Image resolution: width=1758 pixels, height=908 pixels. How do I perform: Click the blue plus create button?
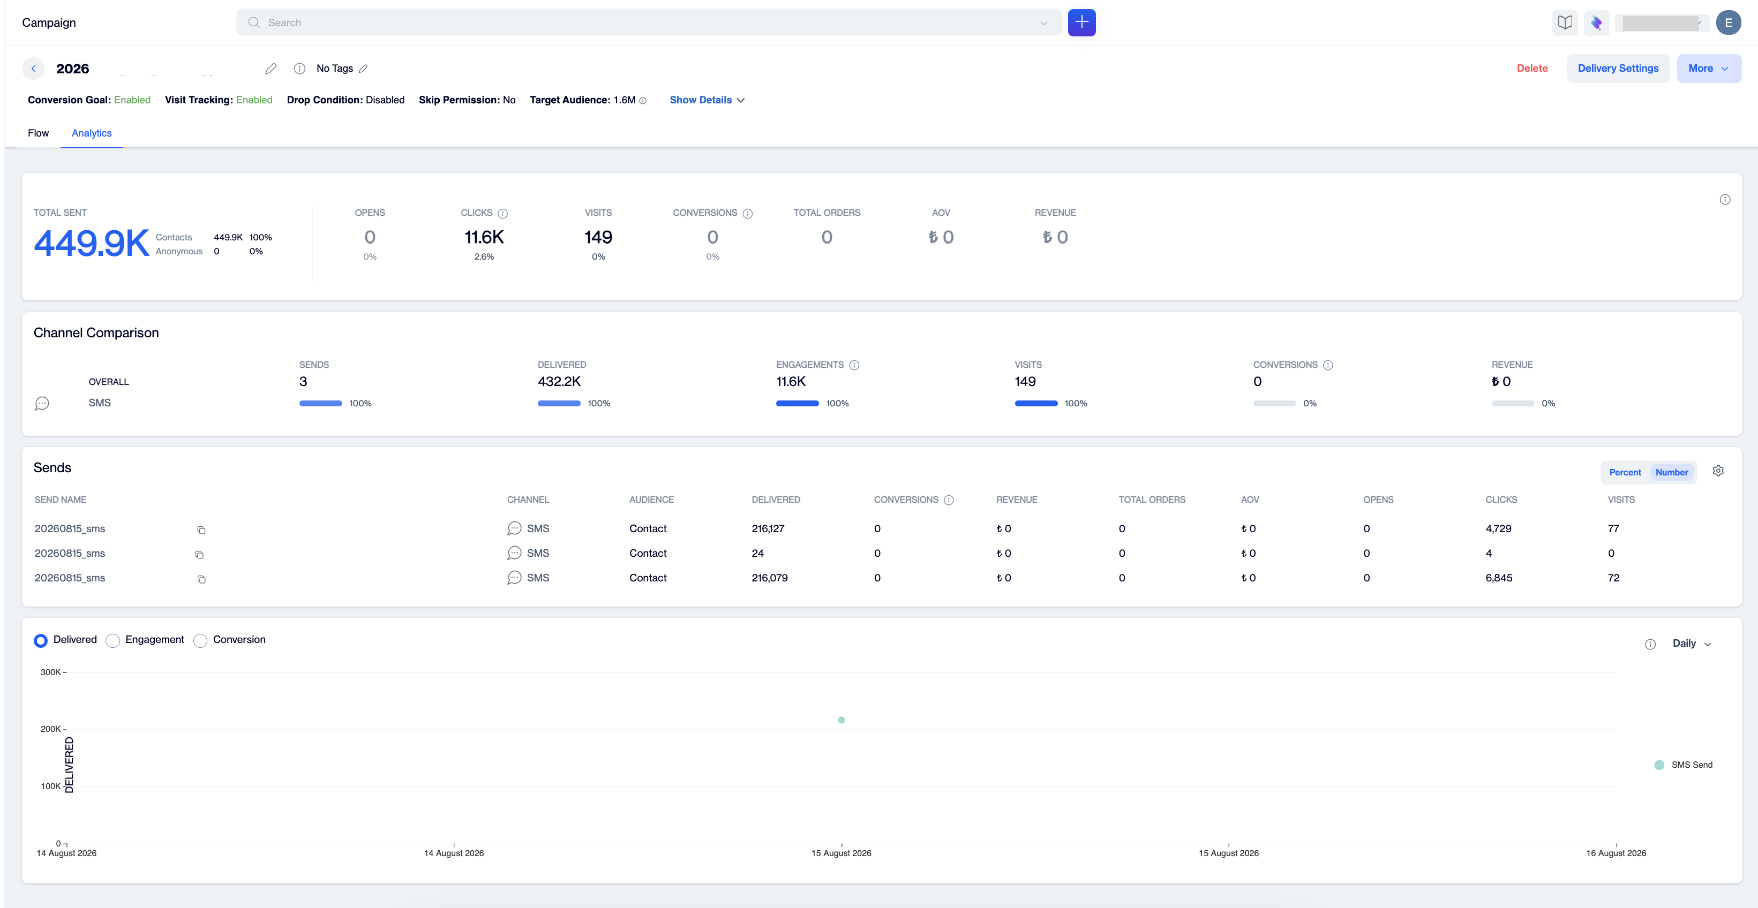click(x=1081, y=22)
